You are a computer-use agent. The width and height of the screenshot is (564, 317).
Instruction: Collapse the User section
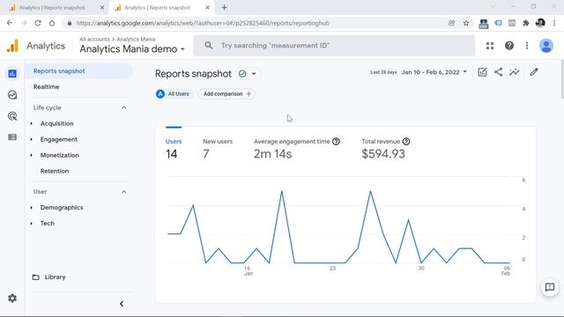click(x=123, y=192)
